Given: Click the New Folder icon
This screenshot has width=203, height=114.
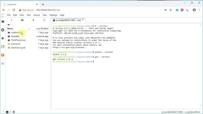Looking at the screenshot, I should coord(23,20).
